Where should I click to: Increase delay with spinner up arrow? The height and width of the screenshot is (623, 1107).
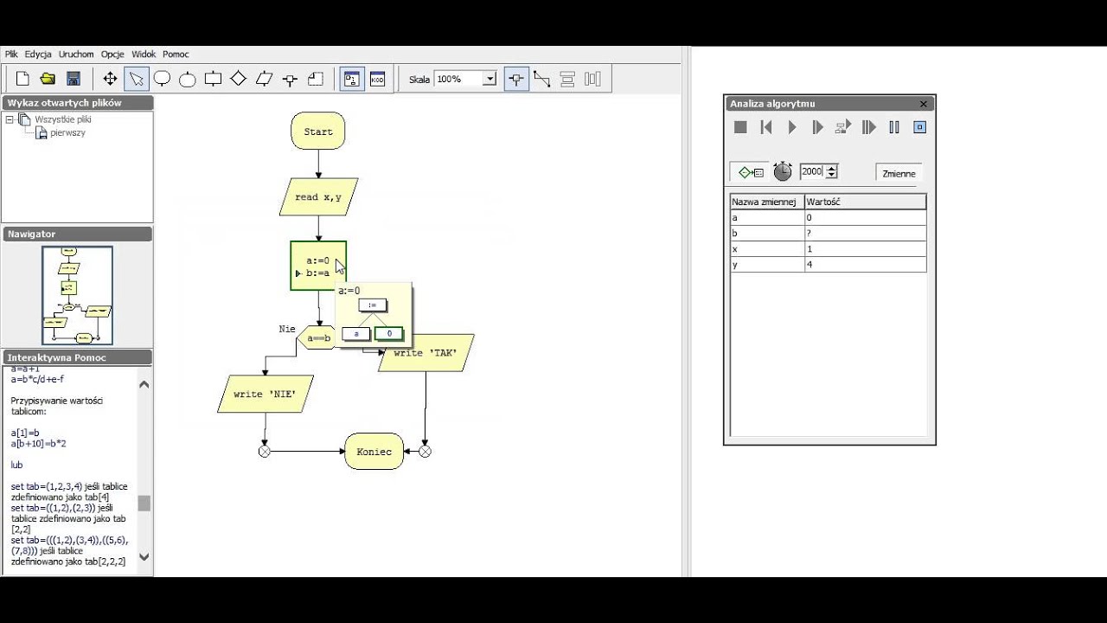point(832,168)
